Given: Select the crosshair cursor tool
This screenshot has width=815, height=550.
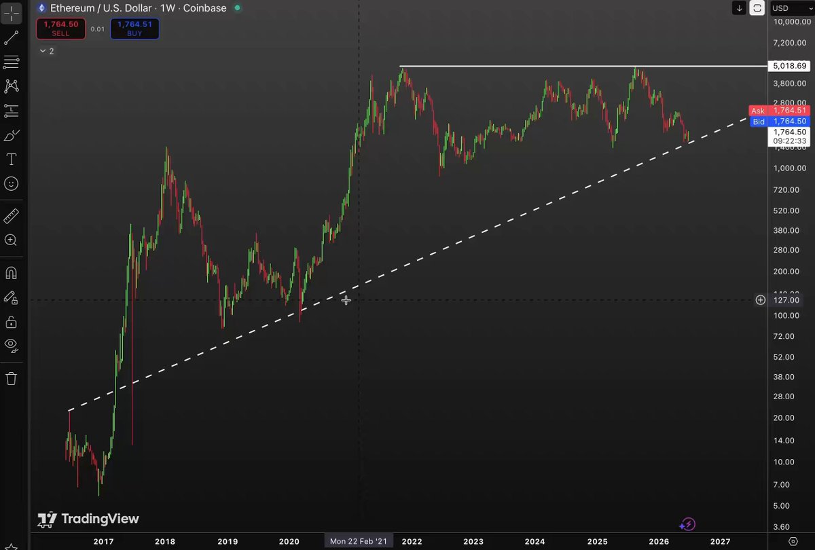Looking at the screenshot, I should [12, 12].
